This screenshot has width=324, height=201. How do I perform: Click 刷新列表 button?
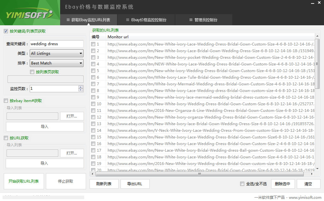[x=104, y=184]
